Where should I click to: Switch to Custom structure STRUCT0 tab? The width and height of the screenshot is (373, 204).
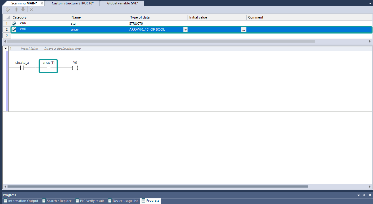click(x=72, y=3)
